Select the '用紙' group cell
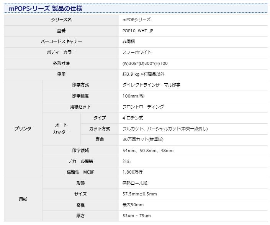 point(23,200)
